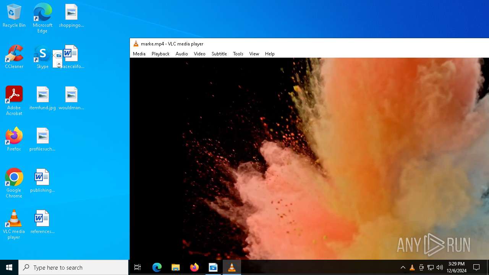Click the VLC cone in system tray
This screenshot has width=489, height=275.
pyautogui.click(x=412, y=267)
